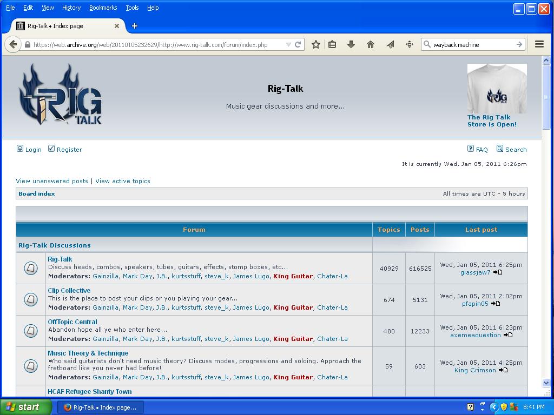
Task: Open the History menu
Action: 71,8
